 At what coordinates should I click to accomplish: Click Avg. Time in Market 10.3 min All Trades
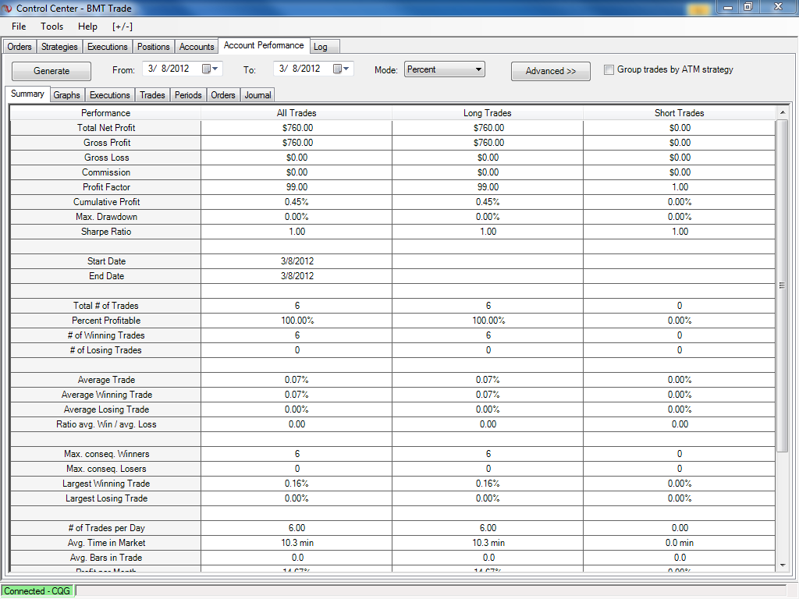[297, 543]
